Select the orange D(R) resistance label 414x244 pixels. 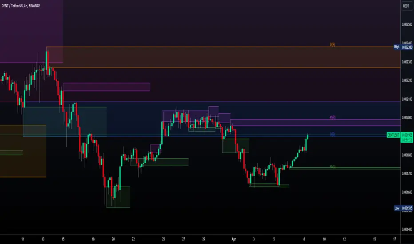[x=332, y=44]
